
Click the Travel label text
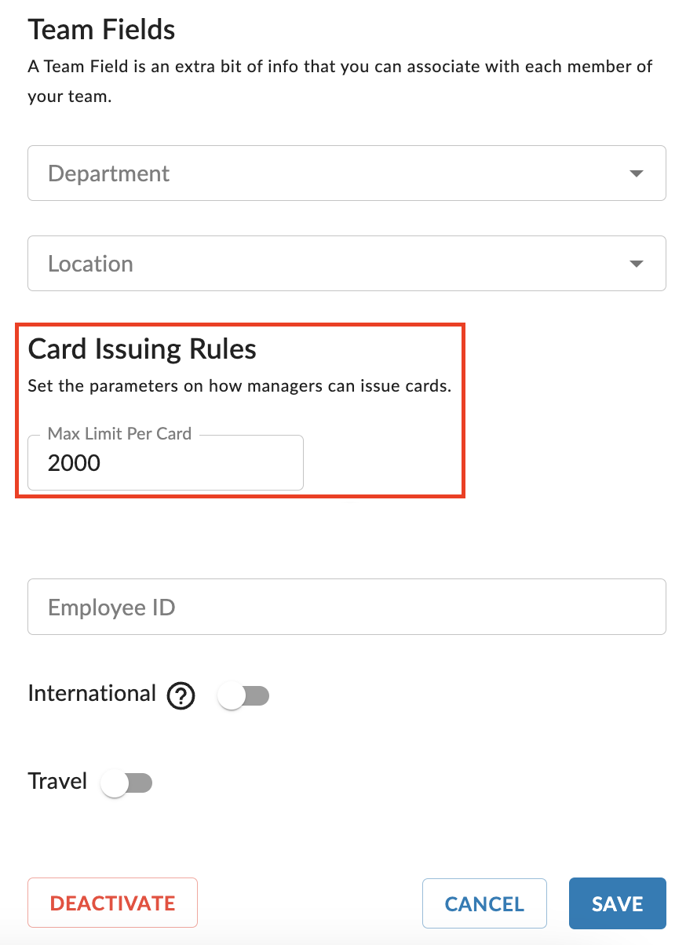coord(57,781)
